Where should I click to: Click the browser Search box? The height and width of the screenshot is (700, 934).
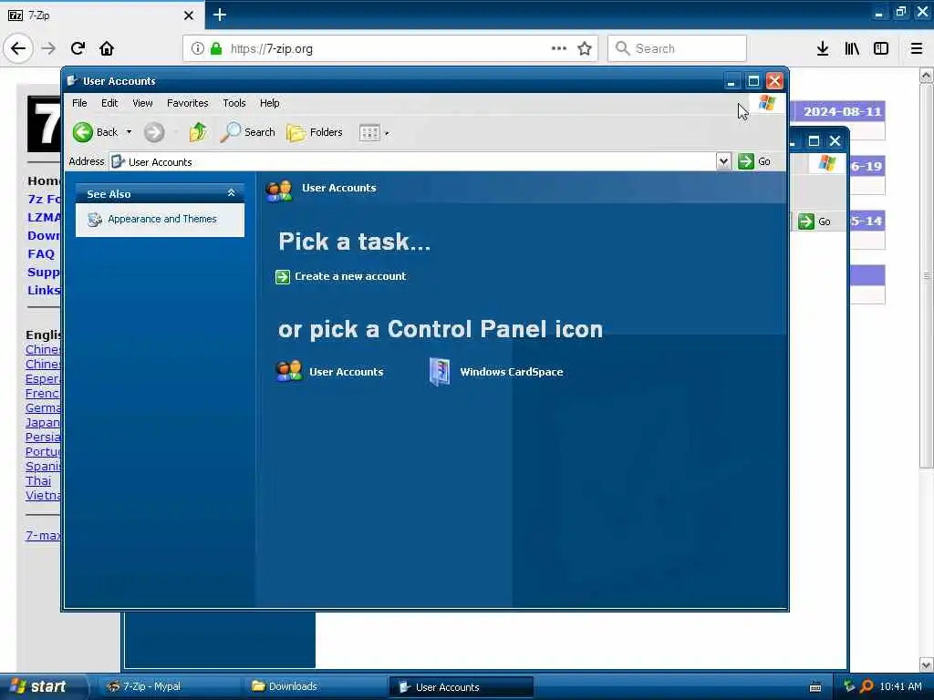tap(678, 48)
